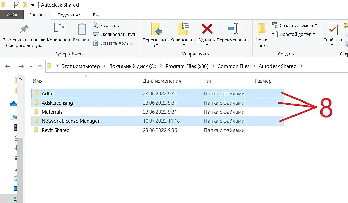This screenshot has width=348, height=203.
Task: Expand the Move To dropdown
Action: (x=155, y=45)
